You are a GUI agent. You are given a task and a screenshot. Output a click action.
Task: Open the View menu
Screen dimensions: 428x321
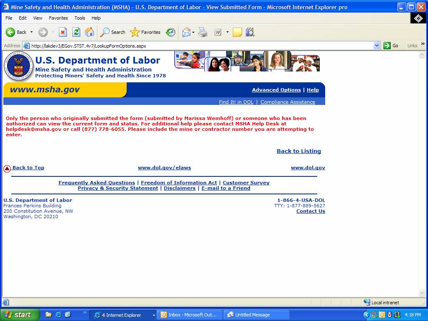point(38,18)
